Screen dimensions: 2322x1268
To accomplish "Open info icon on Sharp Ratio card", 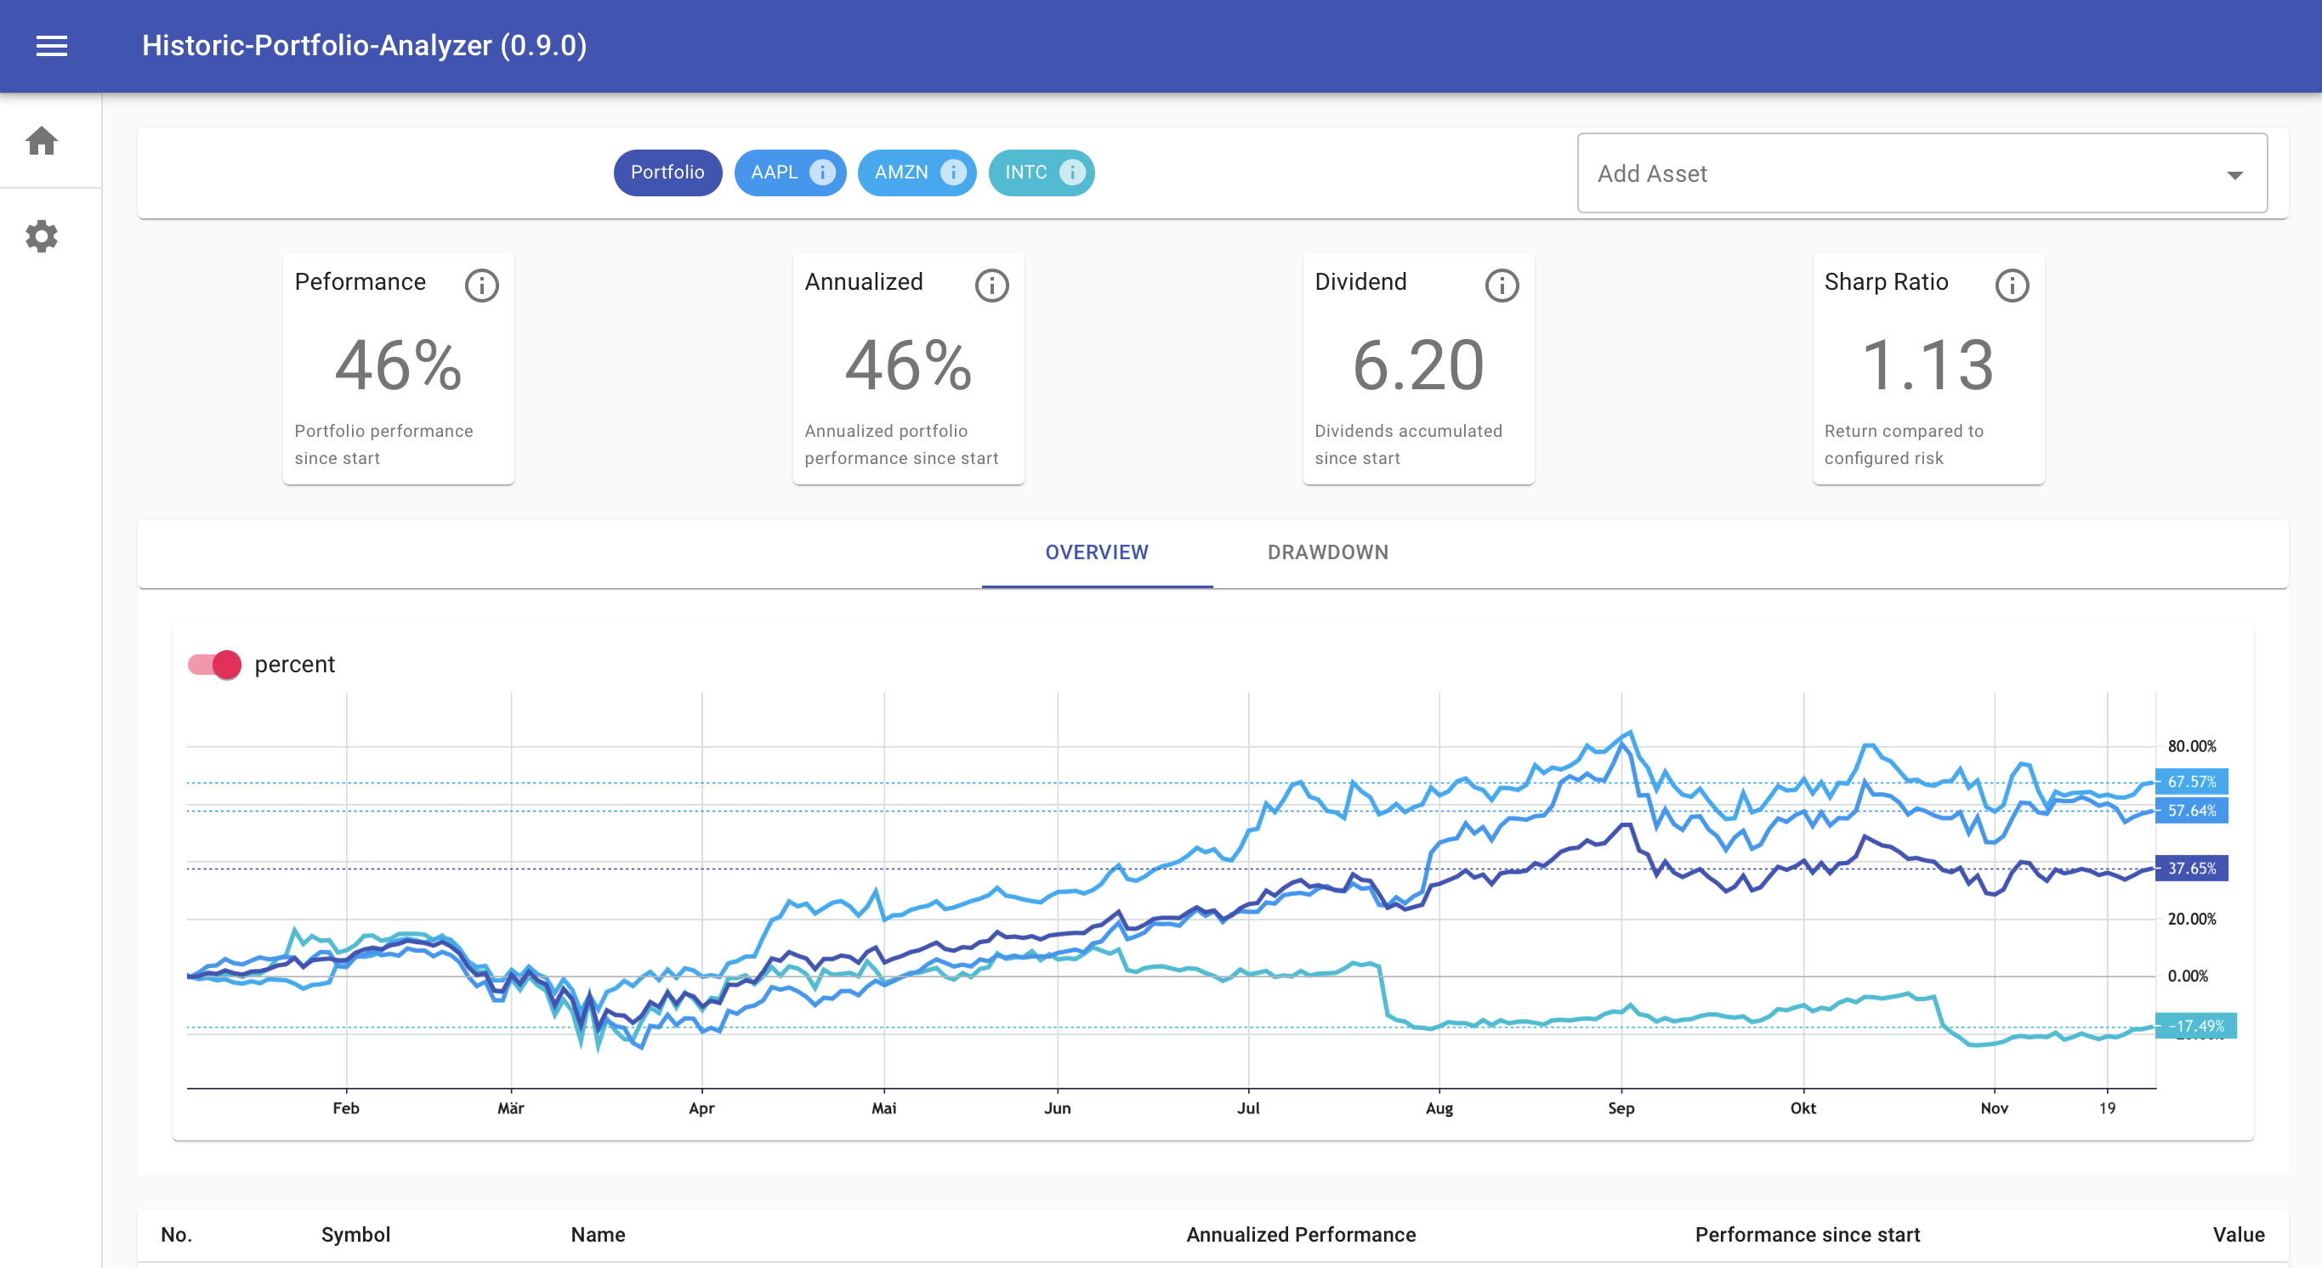I will tap(2012, 286).
